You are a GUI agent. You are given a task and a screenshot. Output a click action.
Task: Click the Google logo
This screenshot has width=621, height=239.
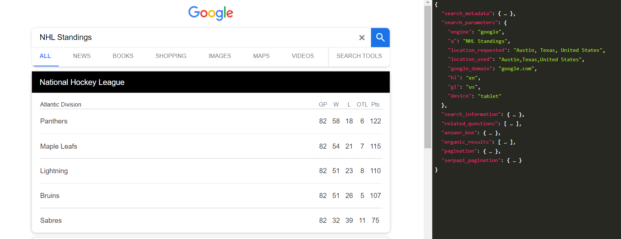click(x=210, y=13)
